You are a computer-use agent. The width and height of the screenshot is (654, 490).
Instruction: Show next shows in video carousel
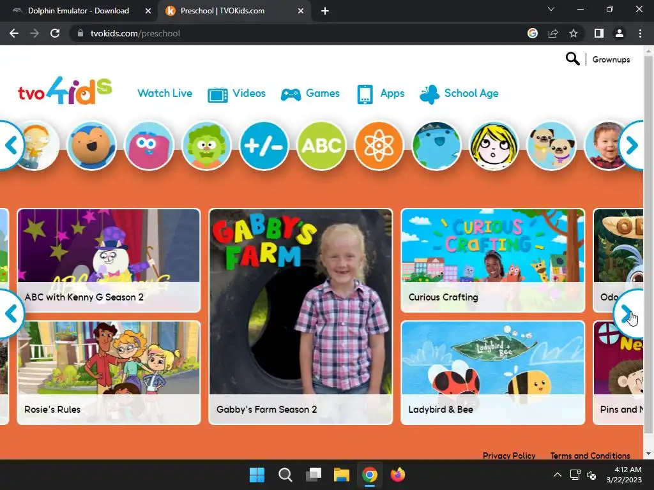point(628,314)
